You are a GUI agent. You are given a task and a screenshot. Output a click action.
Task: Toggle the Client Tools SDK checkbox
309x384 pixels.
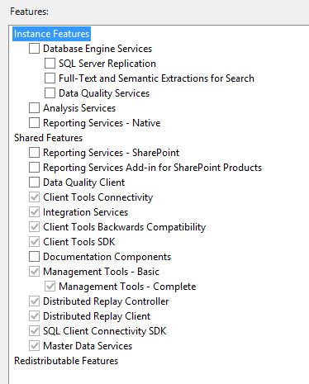34,242
